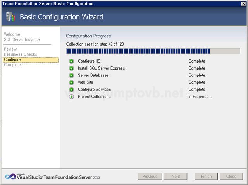This screenshot has height=185, width=248.
Task: Click the 'Install SQL Server Express' label
Action: pyautogui.click(x=102, y=68)
